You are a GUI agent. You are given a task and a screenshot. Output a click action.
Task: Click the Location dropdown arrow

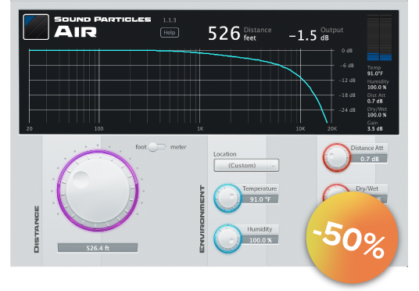[x=273, y=166]
